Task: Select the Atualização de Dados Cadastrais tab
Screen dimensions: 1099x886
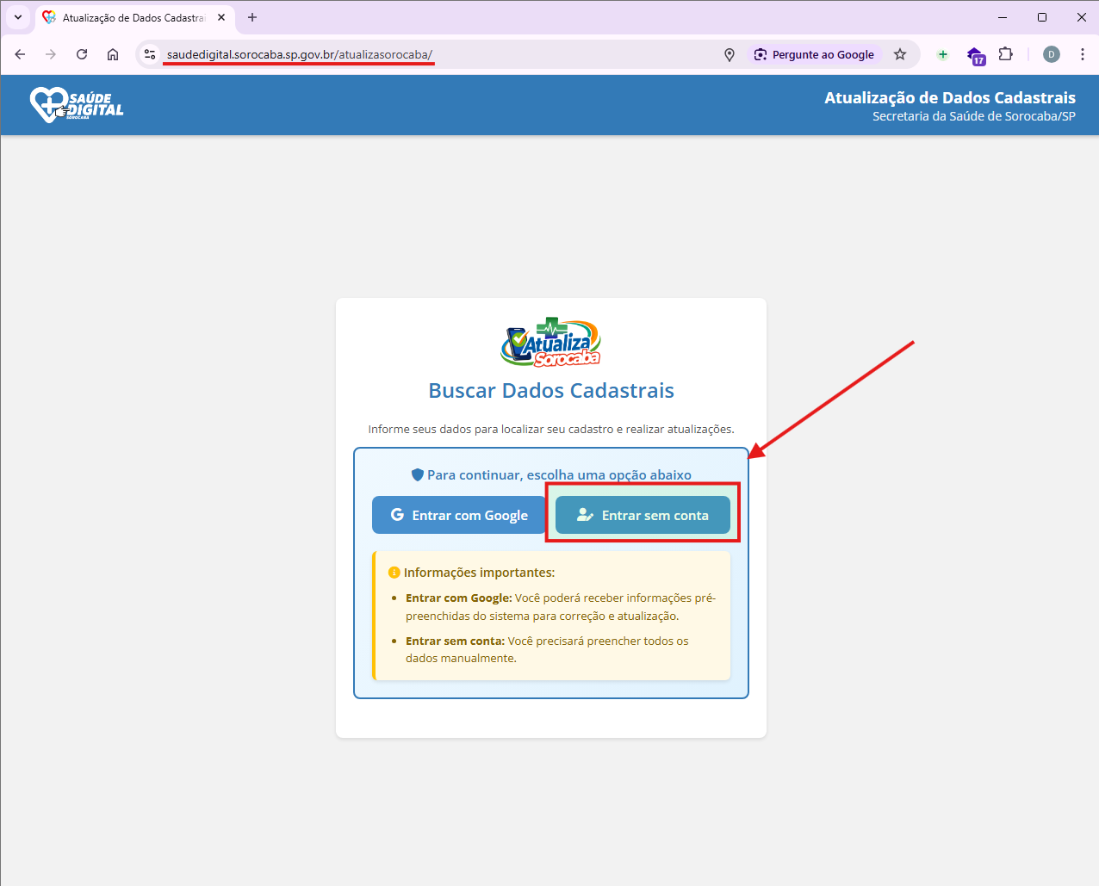Action: click(x=129, y=17)
